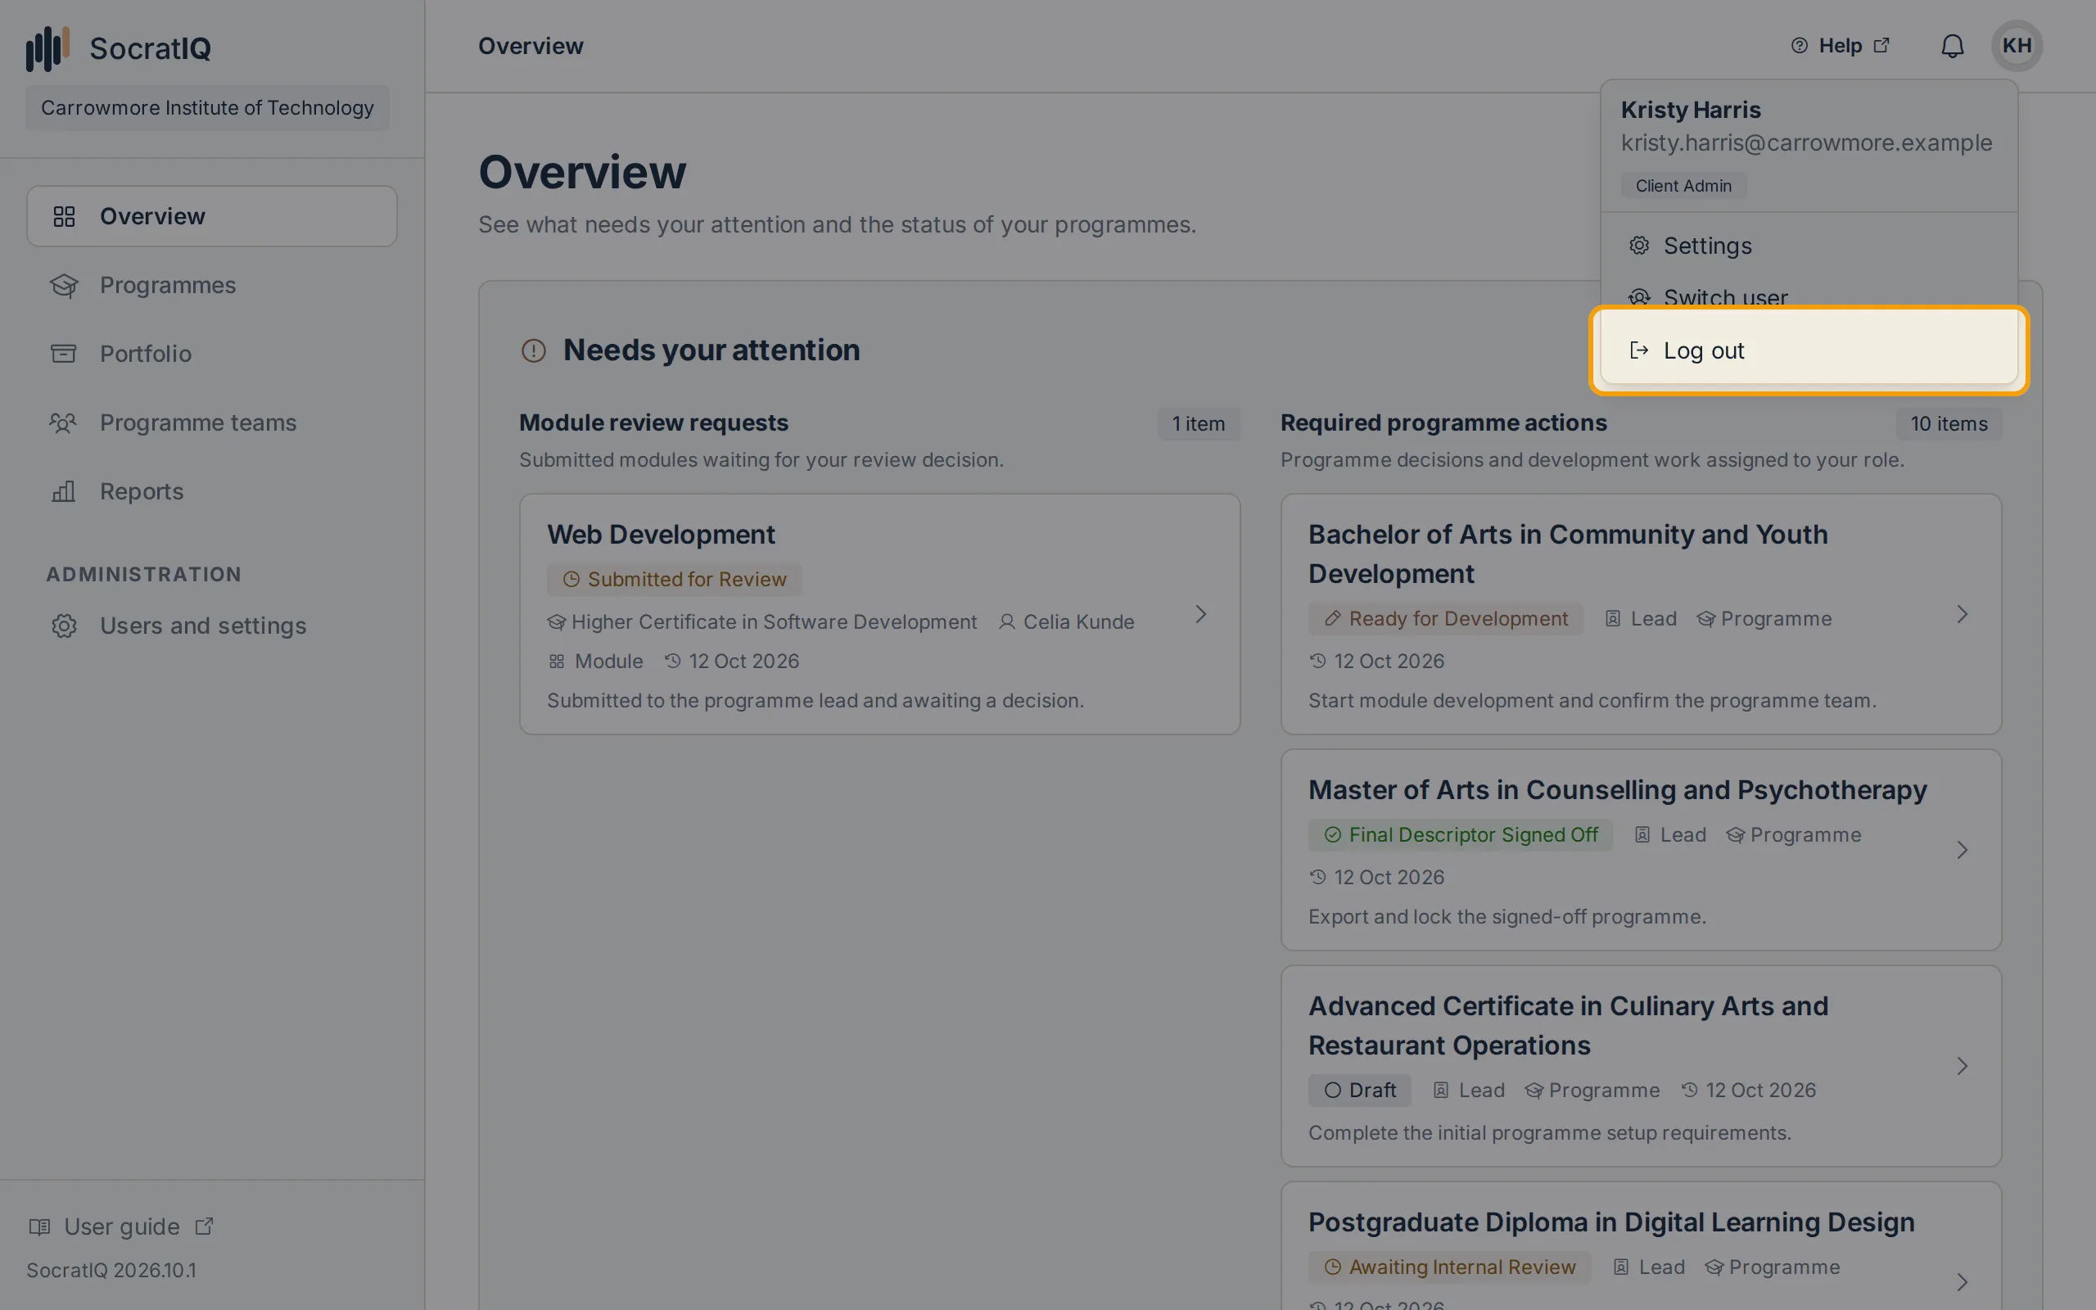The height and width of the screenshot is (1310, 2096).
Task: Click the Reports bar chart icon
Action: click(x=64, y=491)
